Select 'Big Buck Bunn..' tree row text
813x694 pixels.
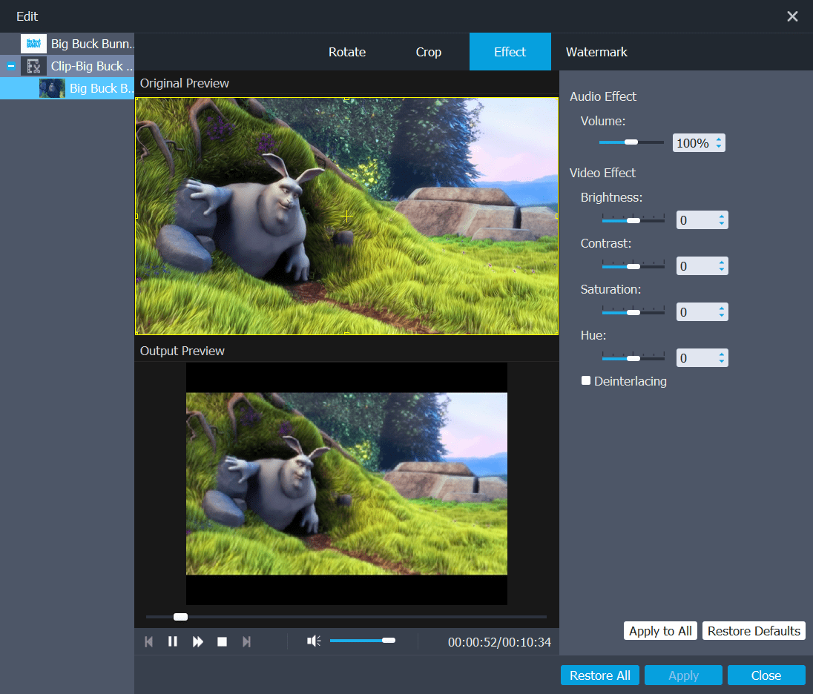coord(92,44)
